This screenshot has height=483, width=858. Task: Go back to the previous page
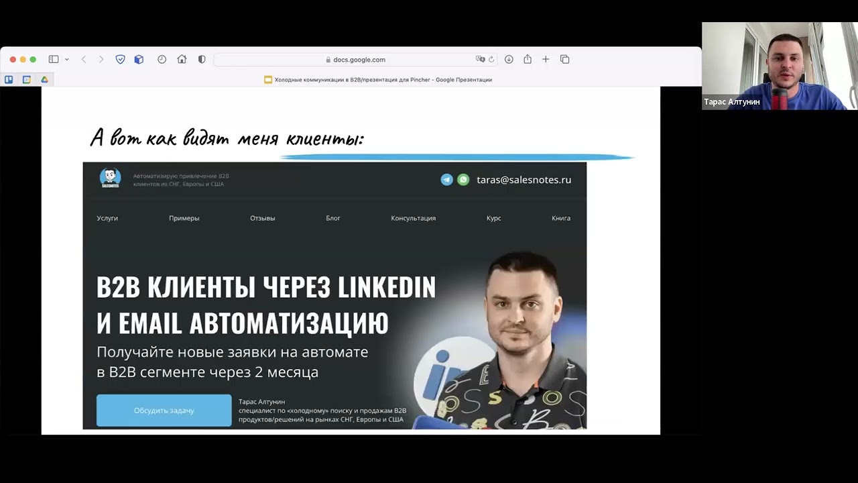click(84, 60)
